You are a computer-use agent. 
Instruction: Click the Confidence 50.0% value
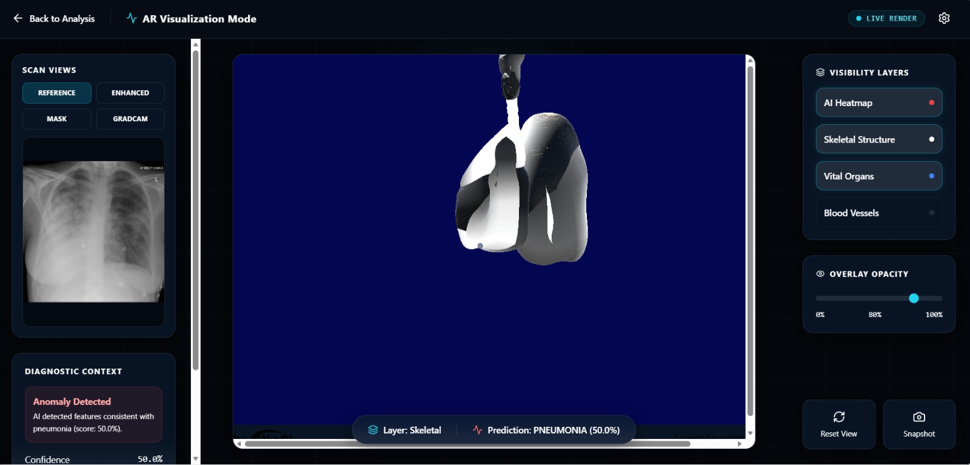(x=150, y=459)
